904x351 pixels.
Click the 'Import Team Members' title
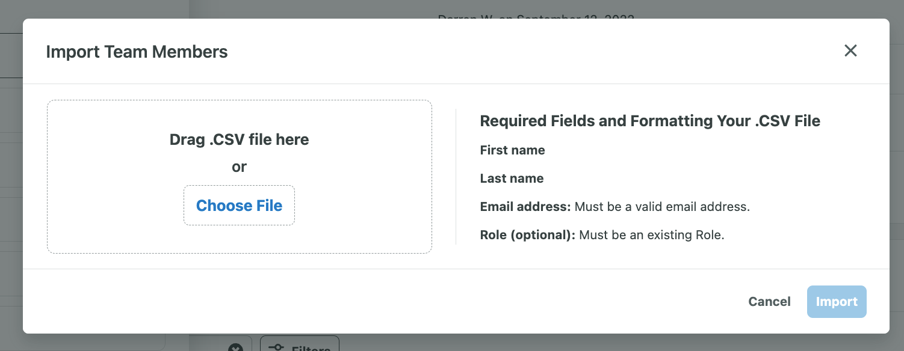pos(137,52)
